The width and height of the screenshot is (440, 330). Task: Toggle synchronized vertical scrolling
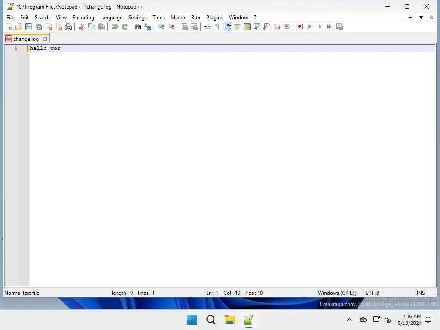tap(184, 27)
